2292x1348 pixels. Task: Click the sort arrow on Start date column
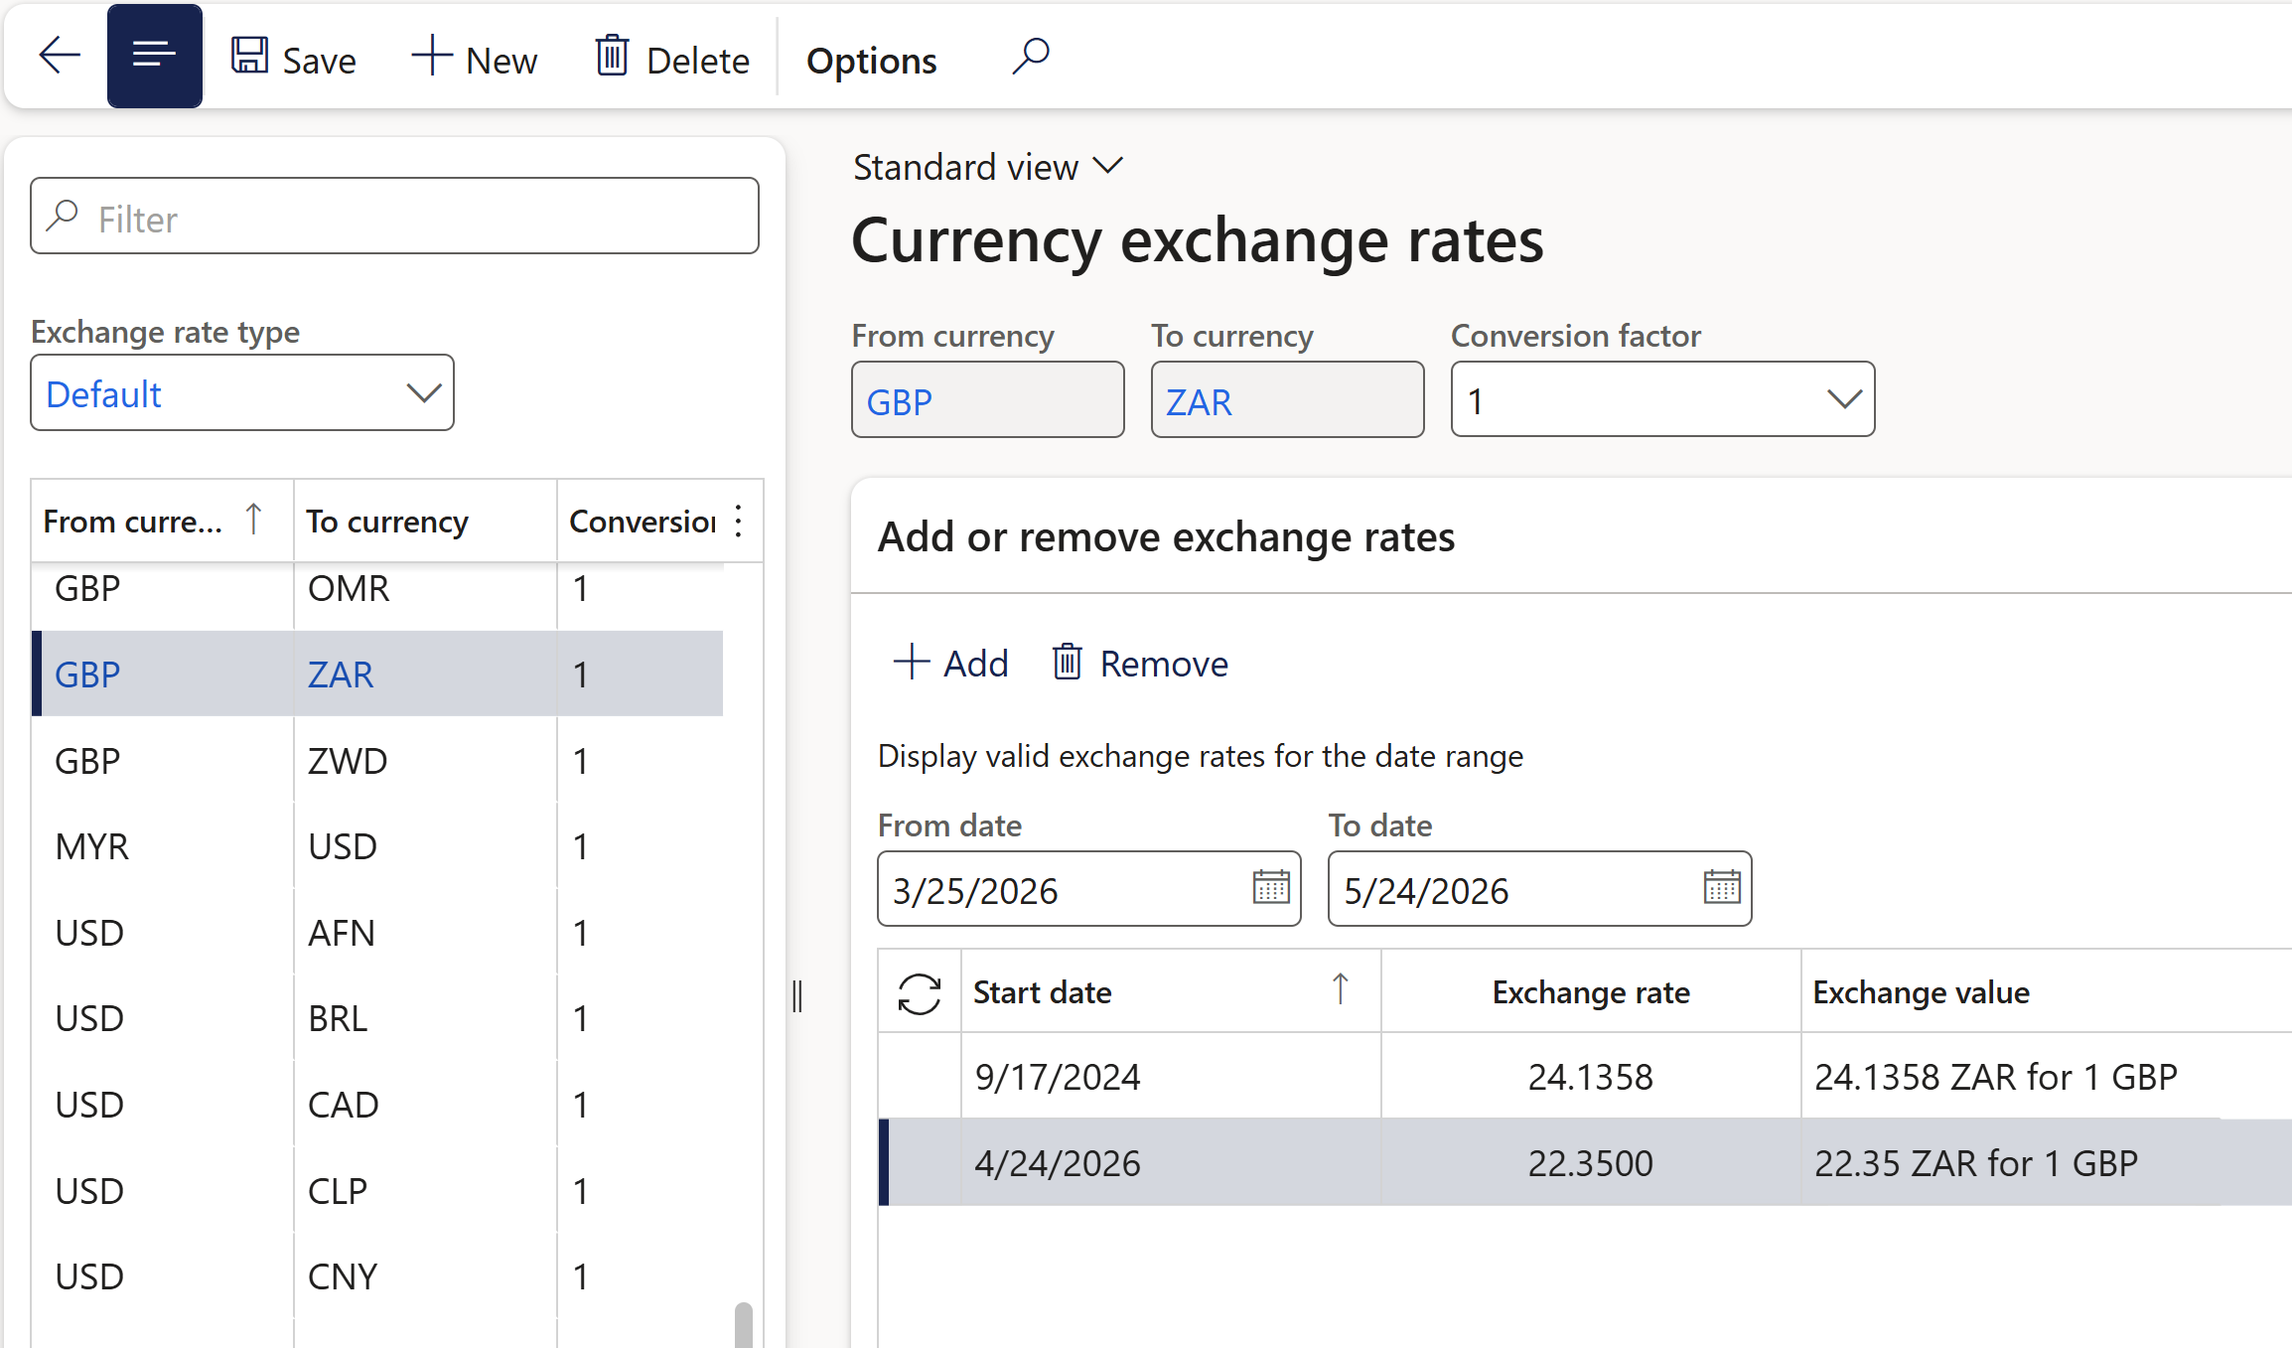(1341, 990)
